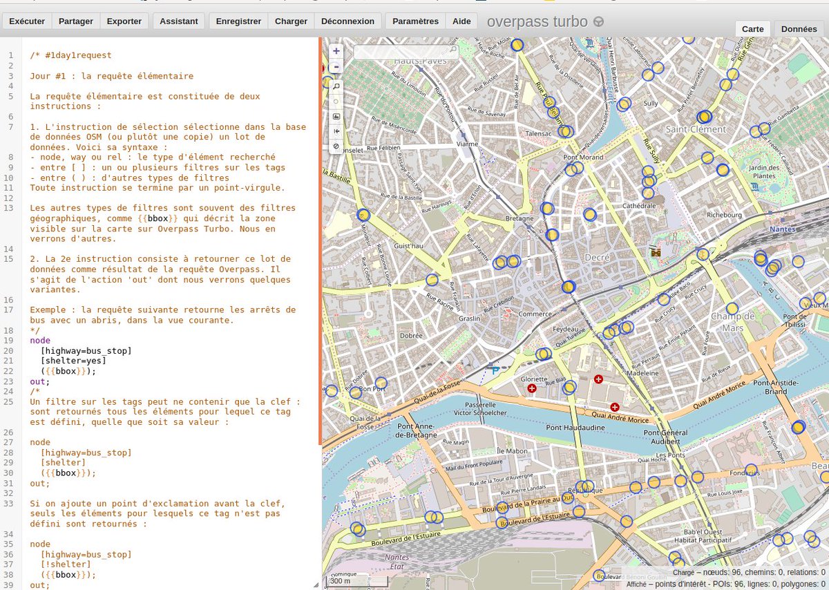Switch to the Données tab
This screenshot has width=829, height=590.
tap(799, 29)
